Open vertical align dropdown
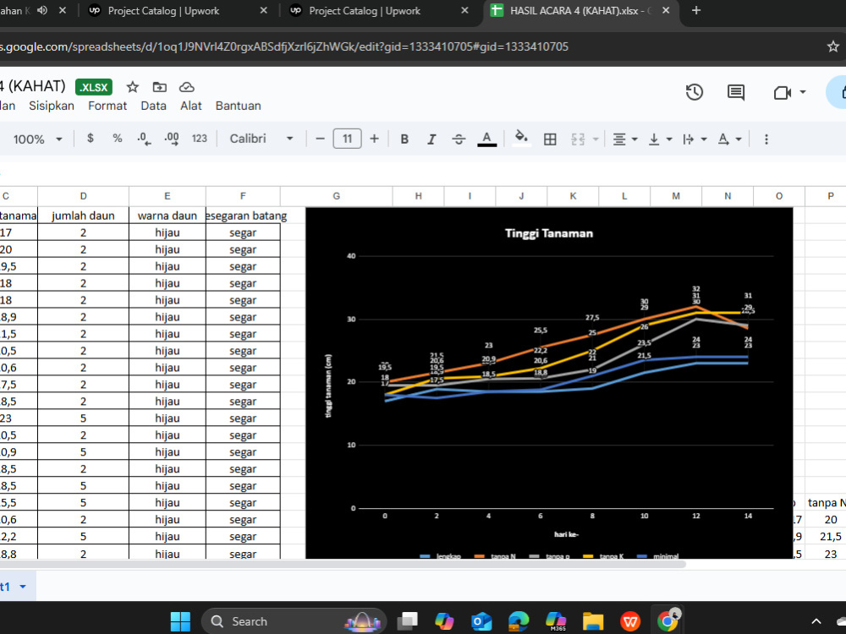Viewport: 846px width, 634px height. [660, 139]
